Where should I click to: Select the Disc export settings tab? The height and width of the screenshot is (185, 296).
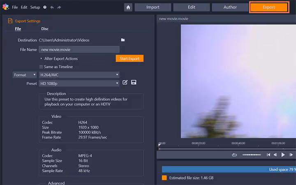[x=45, y=29]
